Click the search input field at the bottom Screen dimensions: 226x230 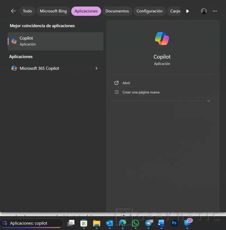click(x=33, y=223)
